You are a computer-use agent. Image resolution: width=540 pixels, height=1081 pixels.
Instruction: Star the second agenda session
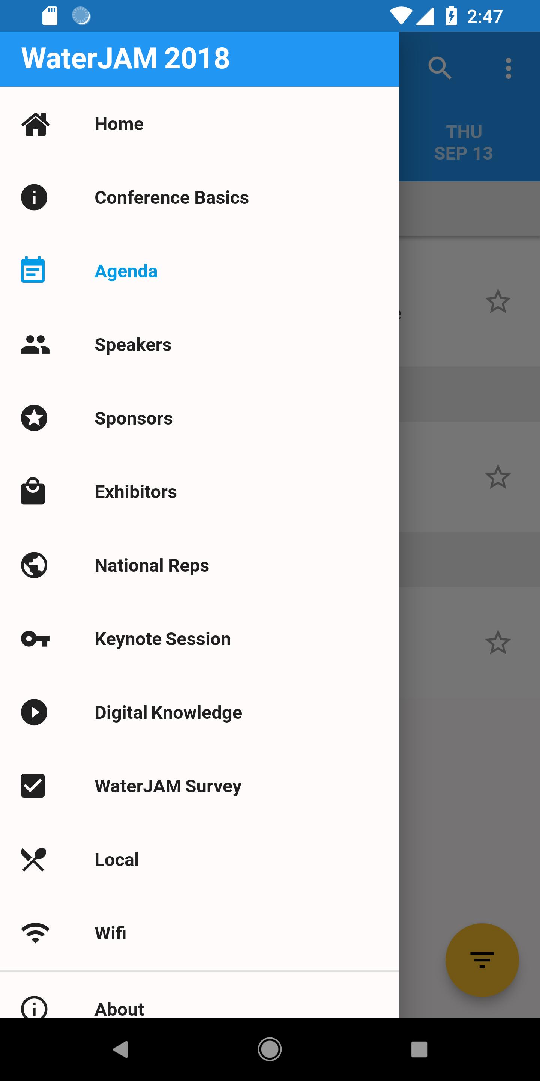coord(498,477)
